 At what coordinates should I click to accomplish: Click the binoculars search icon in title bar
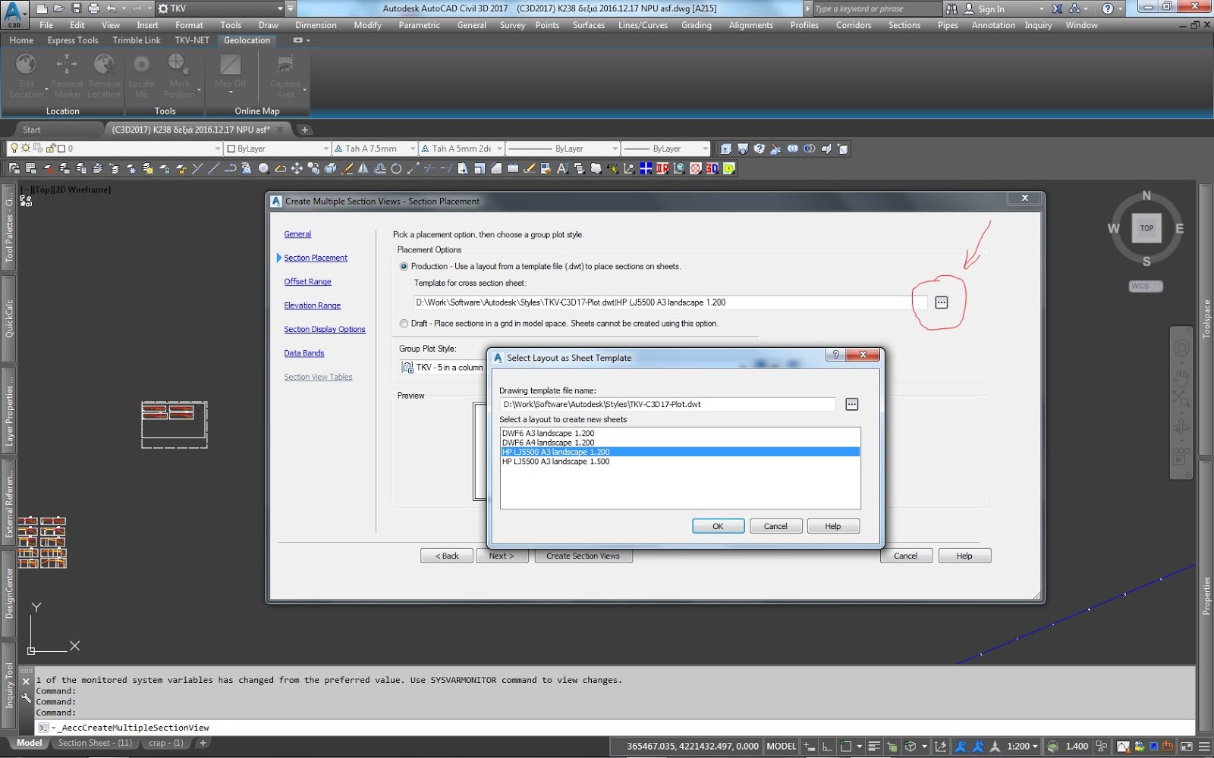point(951,9)
